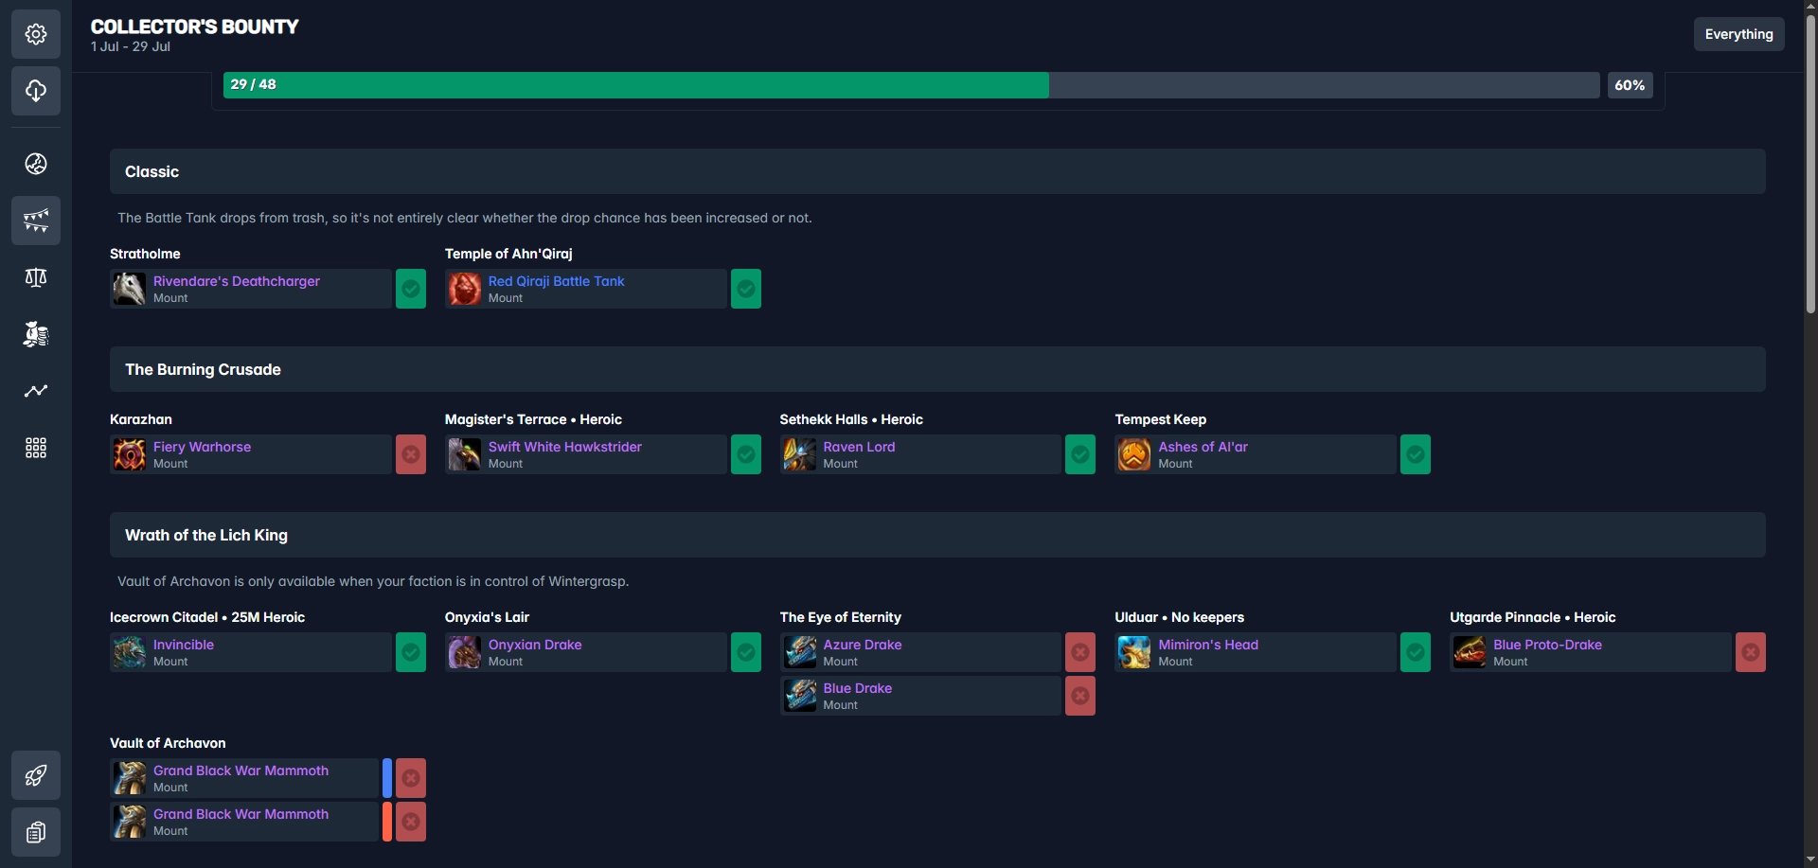This screenshot has height=868, width=1818.
Task: Open the Mimiron's Head mount link
Action: coord(1207,645)
